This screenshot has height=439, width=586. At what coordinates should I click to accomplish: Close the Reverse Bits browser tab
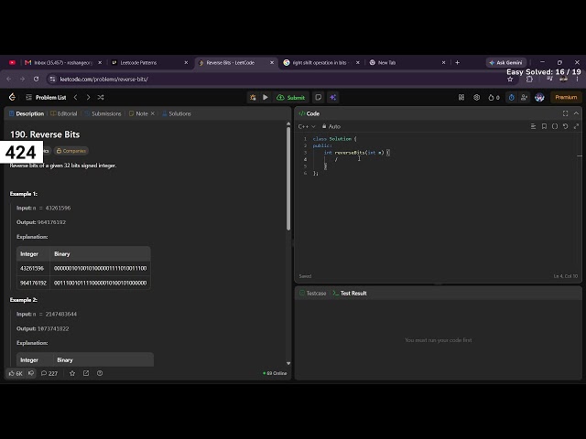coord(272,63)
